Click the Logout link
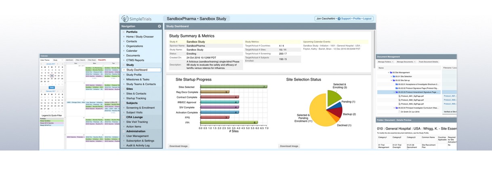 click(367, 19)
